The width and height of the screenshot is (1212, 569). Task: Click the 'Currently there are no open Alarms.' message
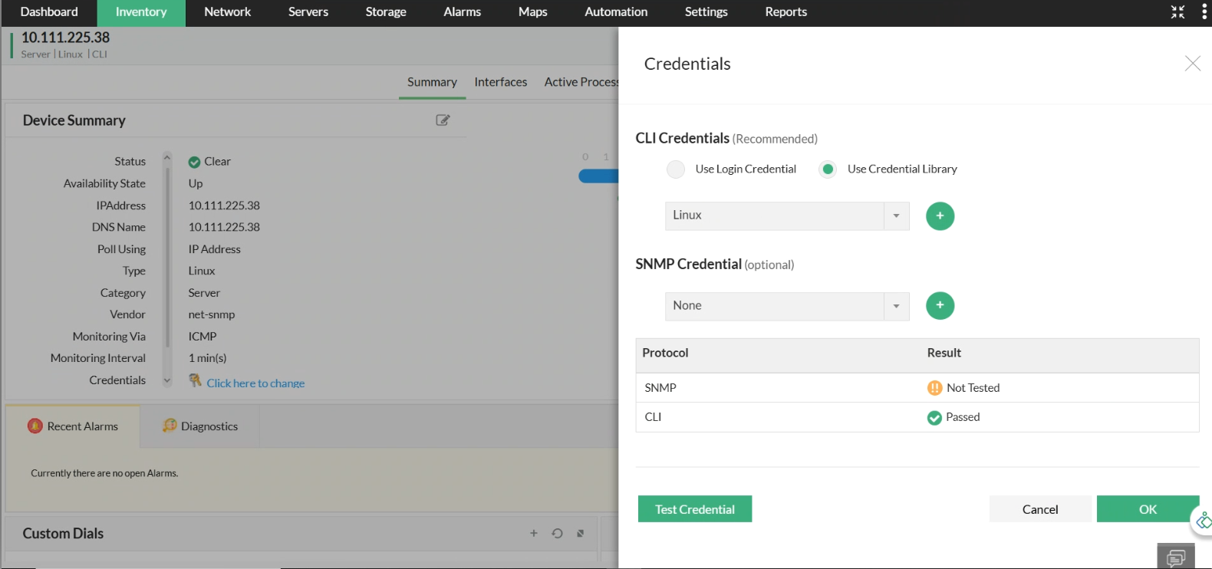pyautogui.click(x=104, y=473)
